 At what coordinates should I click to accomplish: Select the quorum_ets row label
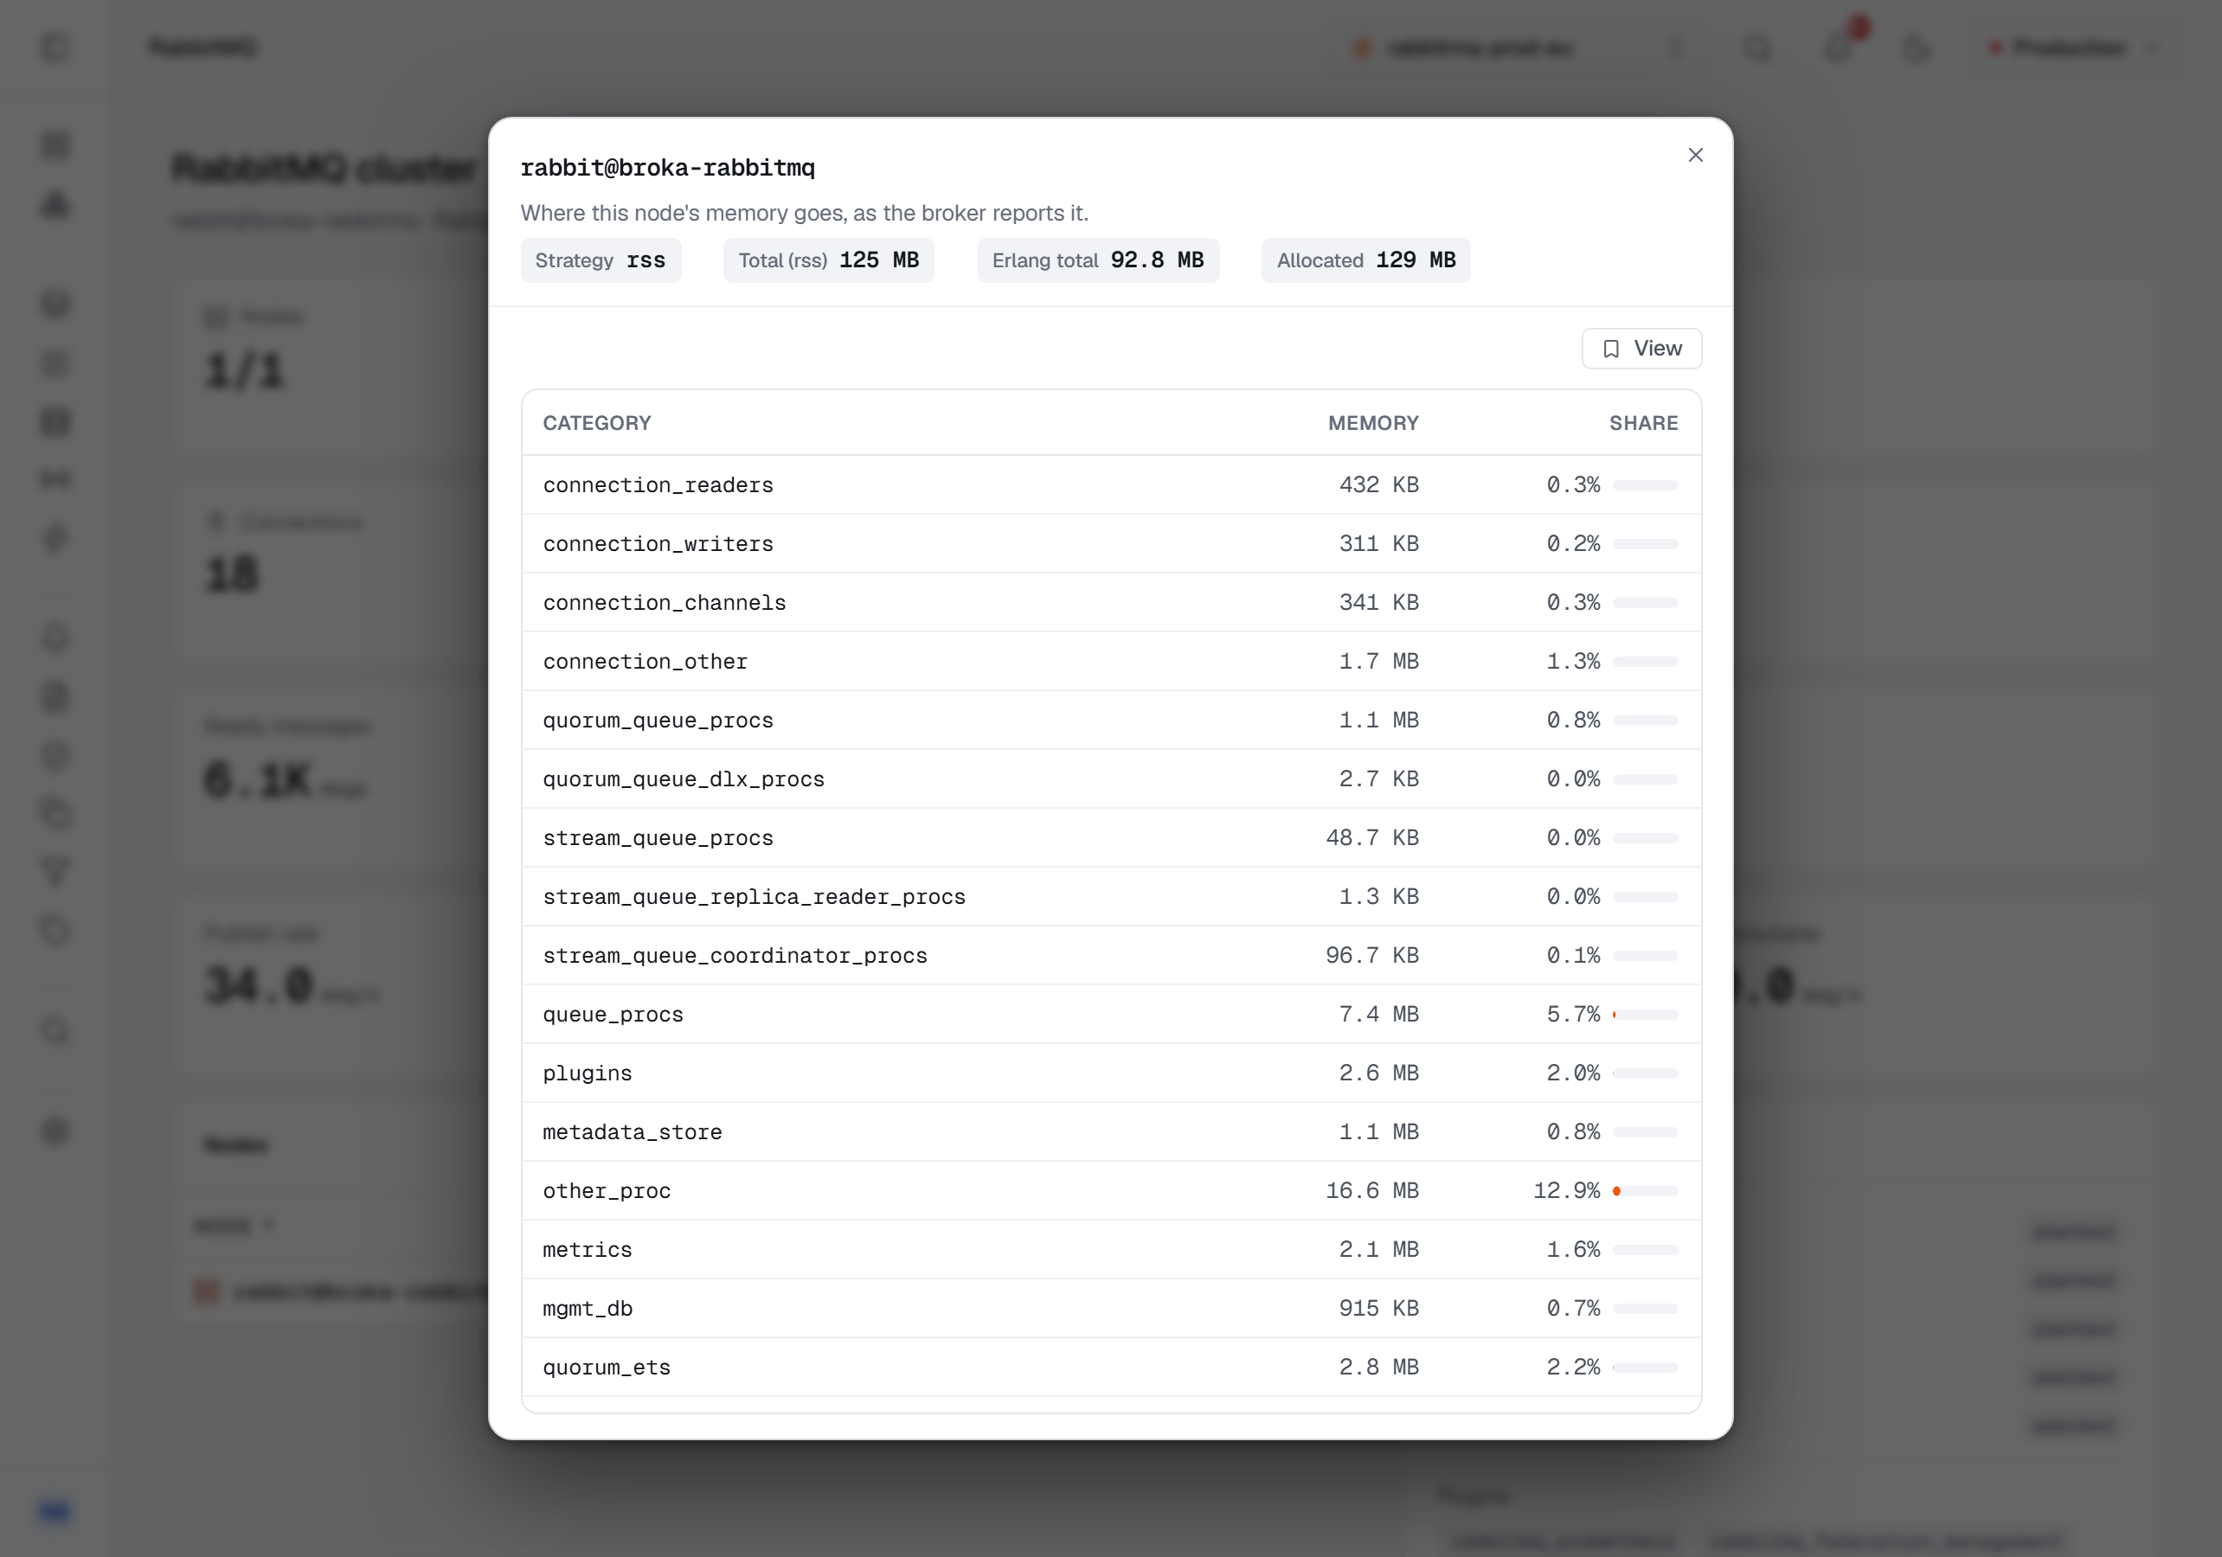(x=607, y=1368)
